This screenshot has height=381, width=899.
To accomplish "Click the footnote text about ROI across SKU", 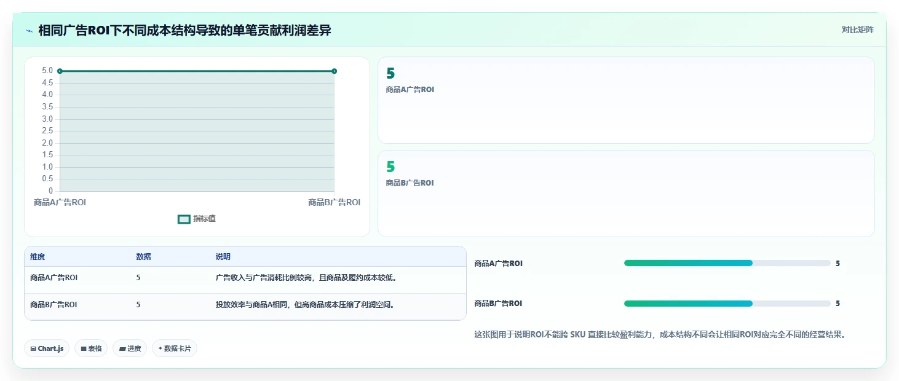I will click(660, 335).
